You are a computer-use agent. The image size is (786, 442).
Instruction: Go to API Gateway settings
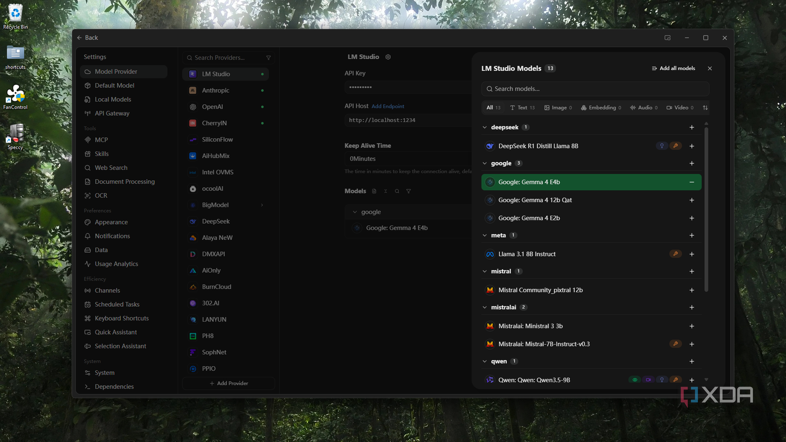coord(124,114)
